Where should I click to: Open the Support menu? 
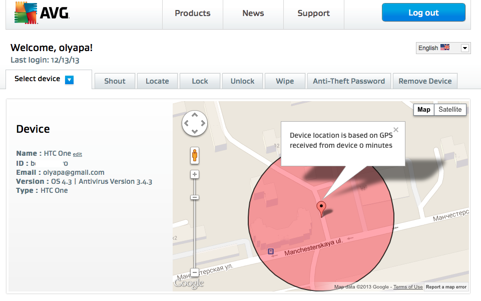click(314, 14)
